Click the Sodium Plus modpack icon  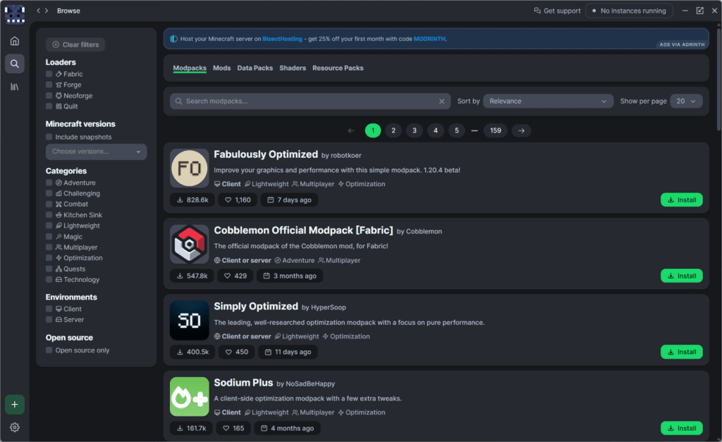click(190, 397)
